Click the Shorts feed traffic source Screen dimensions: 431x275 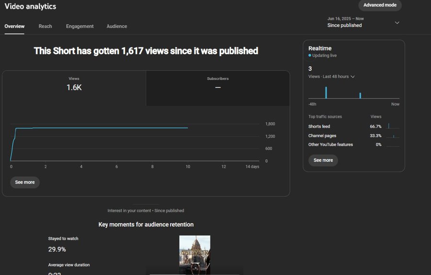(319, 126)
